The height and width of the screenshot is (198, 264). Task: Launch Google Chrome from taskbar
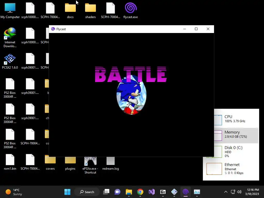pyautogui.click(x=140, y=192)
